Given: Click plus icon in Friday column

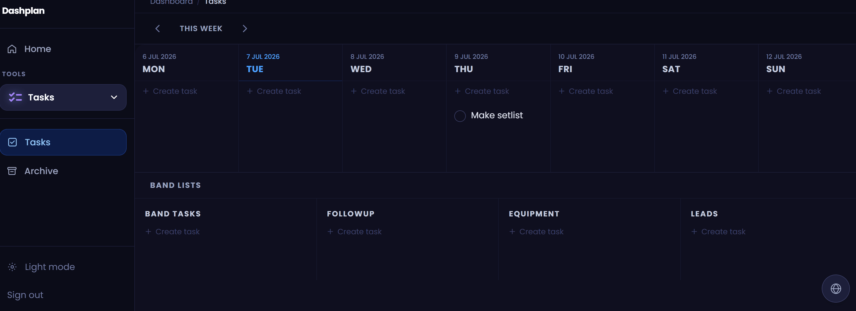Looking at the screenshot, I should tap(562, 91).
